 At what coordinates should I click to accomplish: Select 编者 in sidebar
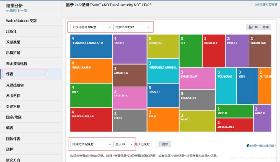31,128
